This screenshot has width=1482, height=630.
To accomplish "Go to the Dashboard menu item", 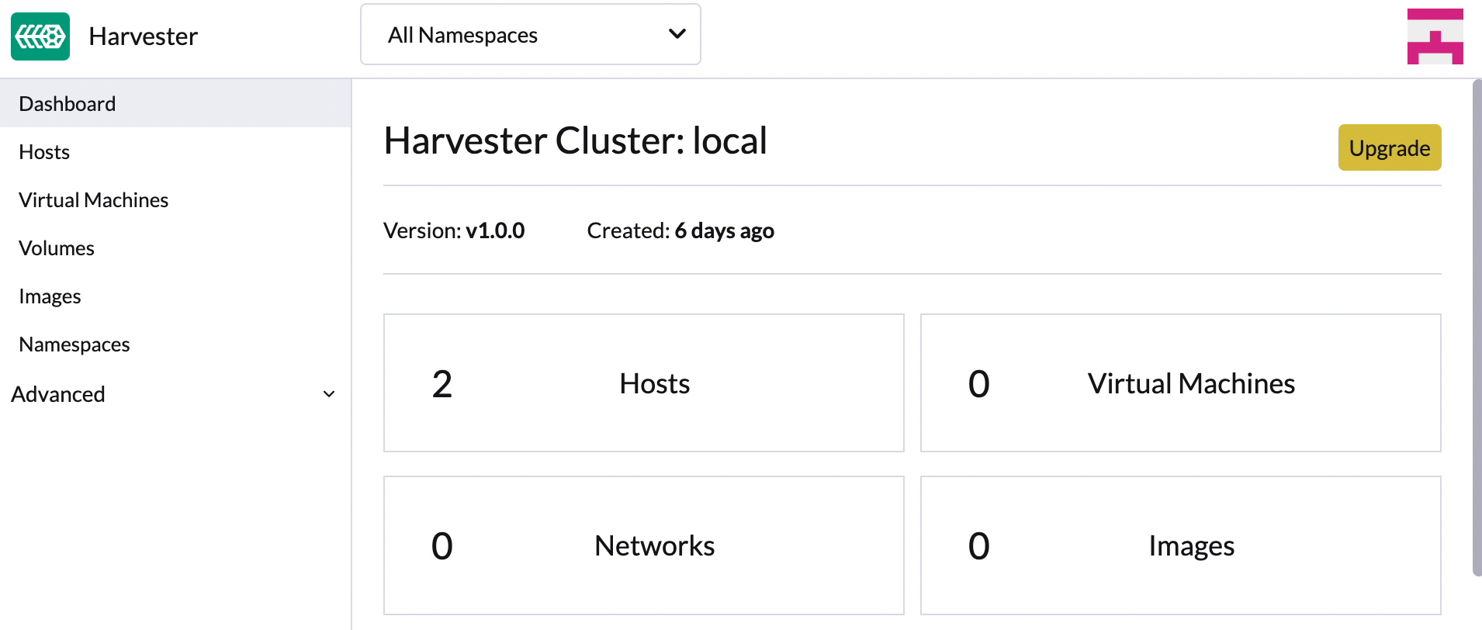I will click(68, 104).
